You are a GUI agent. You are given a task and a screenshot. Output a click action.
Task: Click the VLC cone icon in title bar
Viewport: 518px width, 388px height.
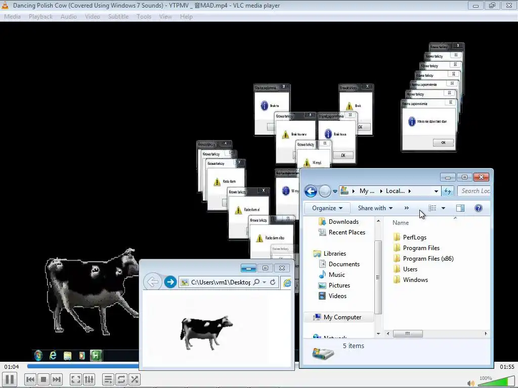(5, 5)
